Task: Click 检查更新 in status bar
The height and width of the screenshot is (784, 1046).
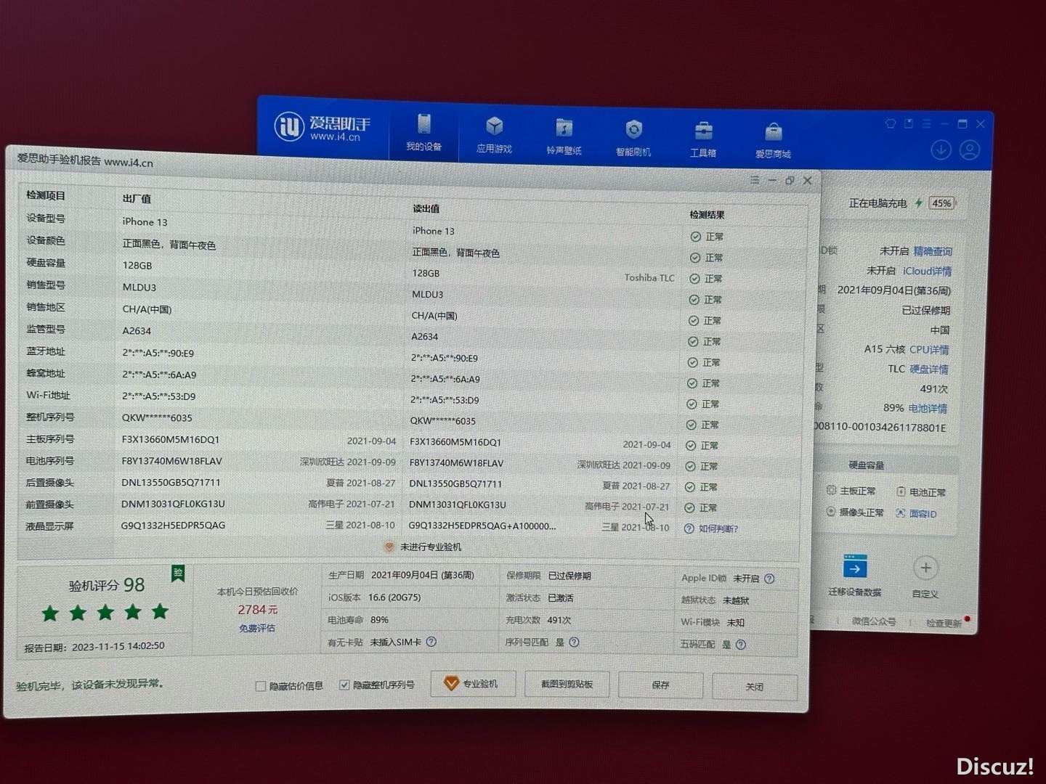Action: pyautogui.click(x=944, y=623)
